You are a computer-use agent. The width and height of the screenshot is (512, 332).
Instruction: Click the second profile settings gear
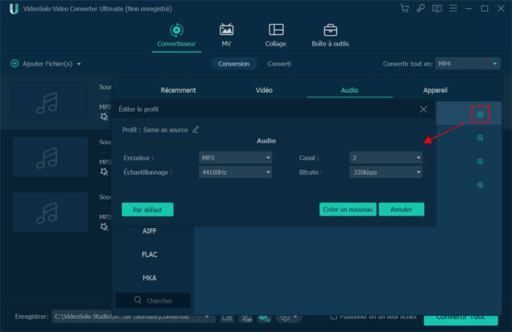(x=480, y=137)
